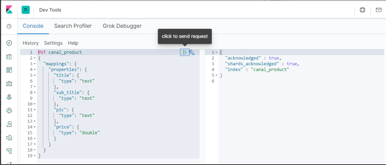This screenshot has width=386, height=165.
Task: Open Machine Learning icon in sidebar
Action: pyautogui.click(x=9, y=110)
